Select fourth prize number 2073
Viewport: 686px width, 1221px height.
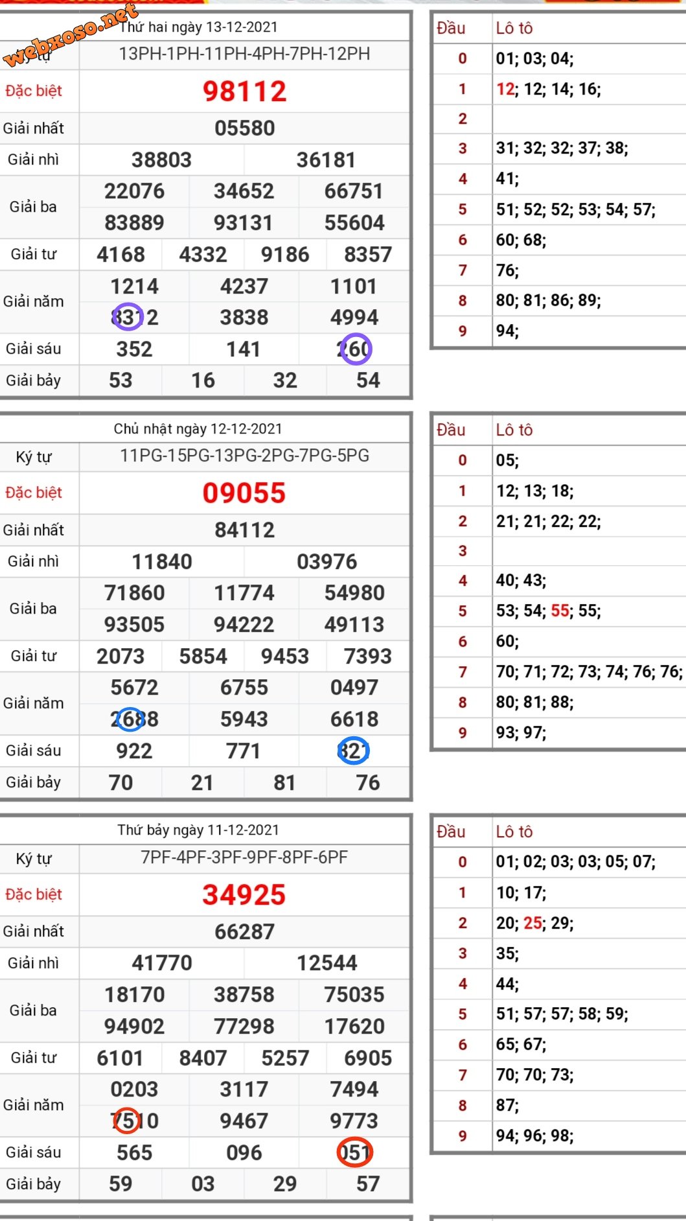(x=121, y=657)
